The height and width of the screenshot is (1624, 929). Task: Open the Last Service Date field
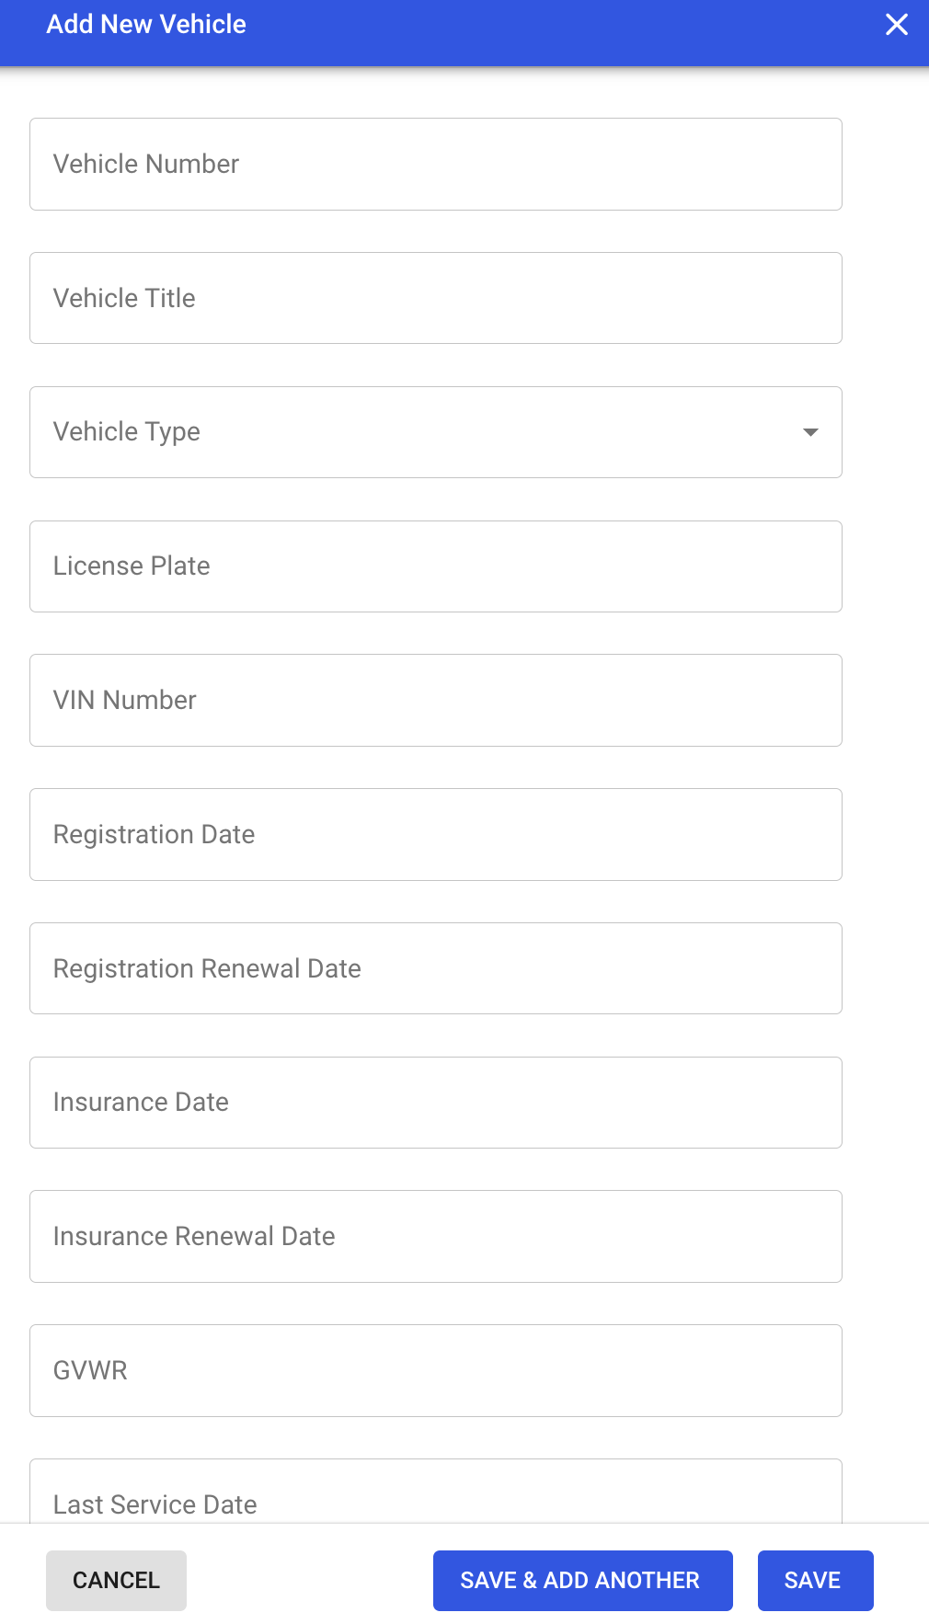[x=436, y=1497]
